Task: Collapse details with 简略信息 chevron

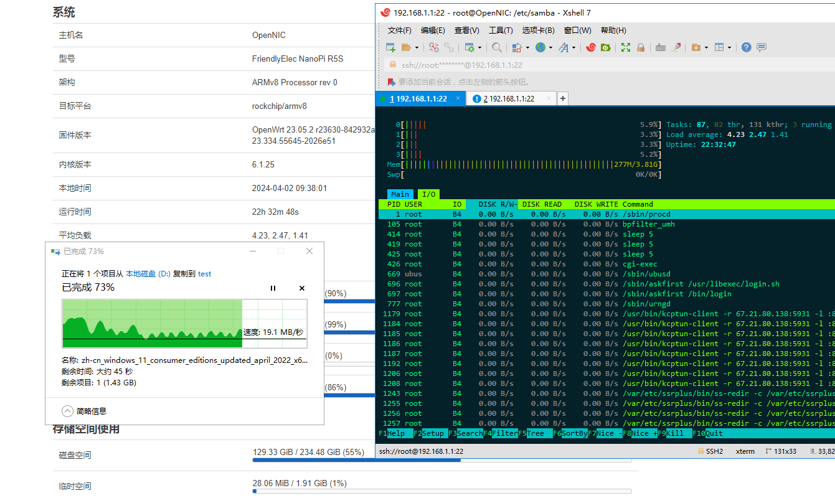Action: point(68,411)
